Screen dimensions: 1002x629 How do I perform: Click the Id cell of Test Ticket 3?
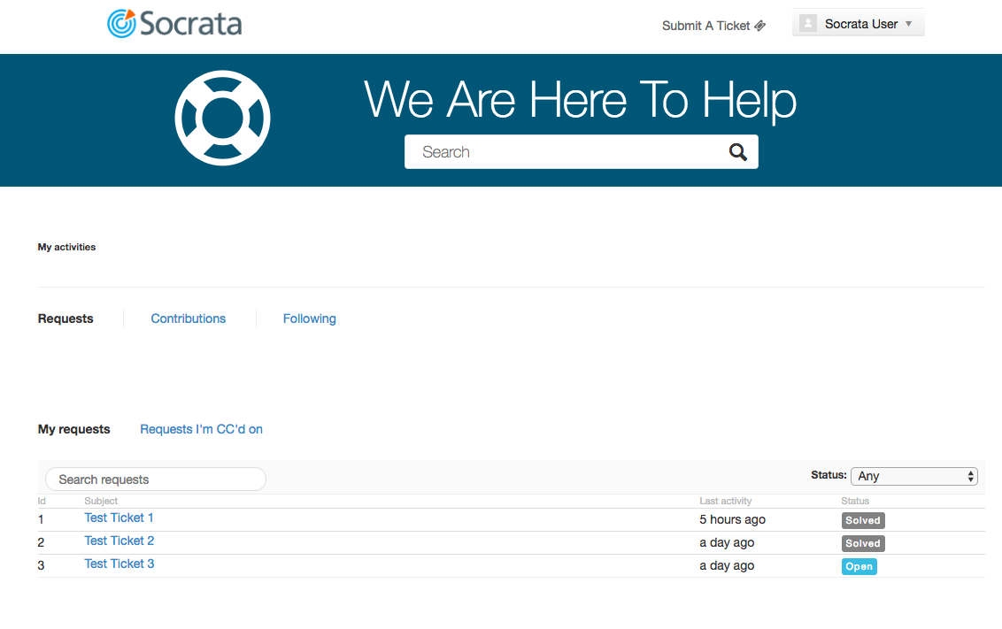(x=41, y=566)
